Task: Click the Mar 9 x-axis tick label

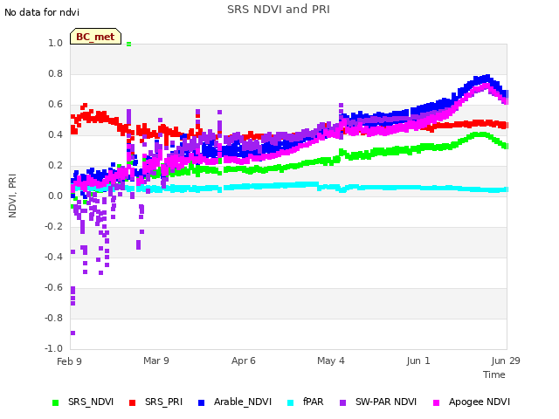Action: click(156, 361)
